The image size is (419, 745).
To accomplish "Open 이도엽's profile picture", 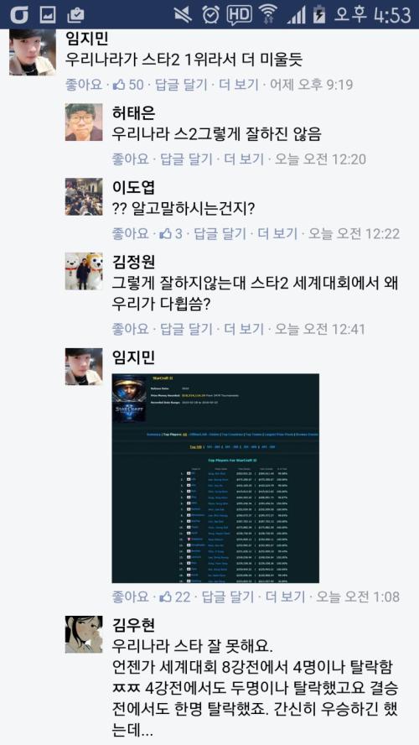I will click(84, 196).
